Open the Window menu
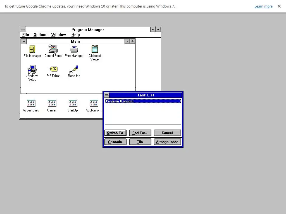The height and width of the screenshot is (214, 286). click(59, 35)
